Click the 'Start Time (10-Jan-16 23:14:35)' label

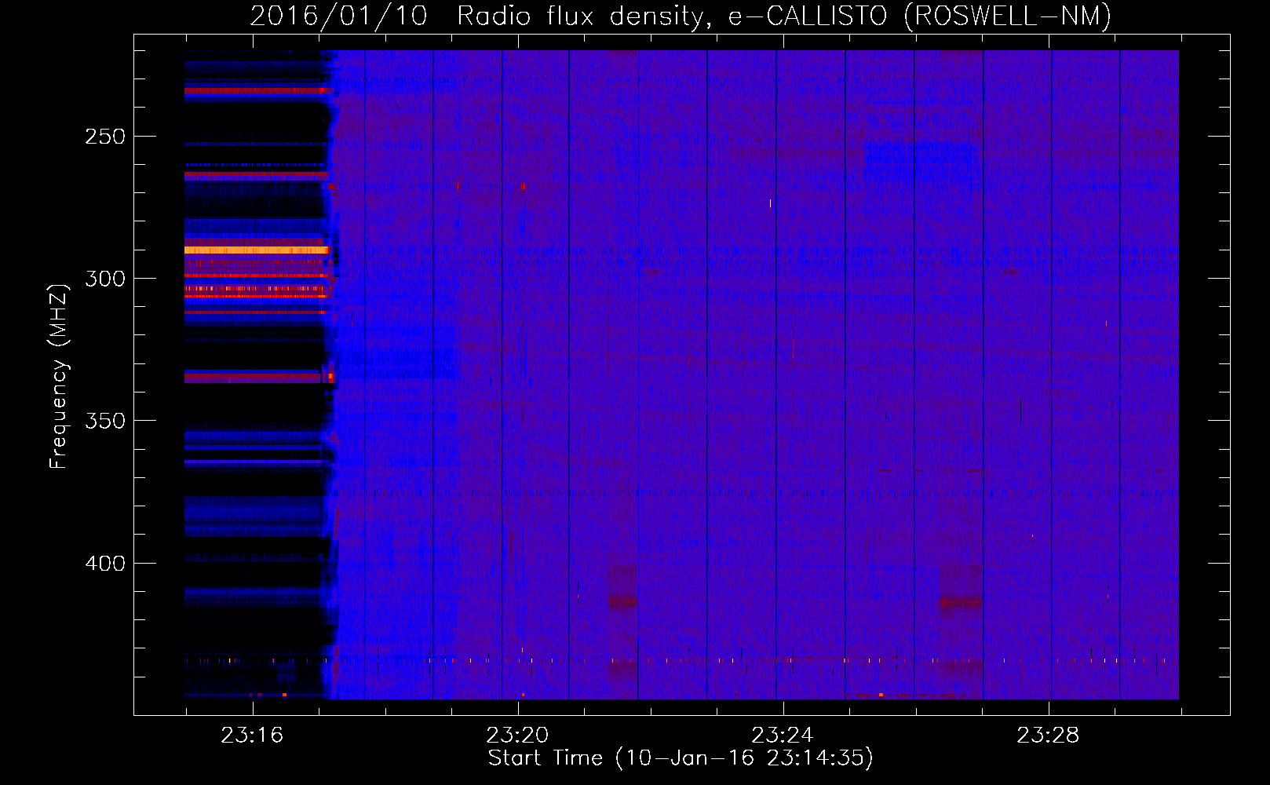point(681,758)
